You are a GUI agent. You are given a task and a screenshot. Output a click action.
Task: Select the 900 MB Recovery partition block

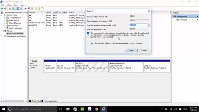click(x=66, y=66)
